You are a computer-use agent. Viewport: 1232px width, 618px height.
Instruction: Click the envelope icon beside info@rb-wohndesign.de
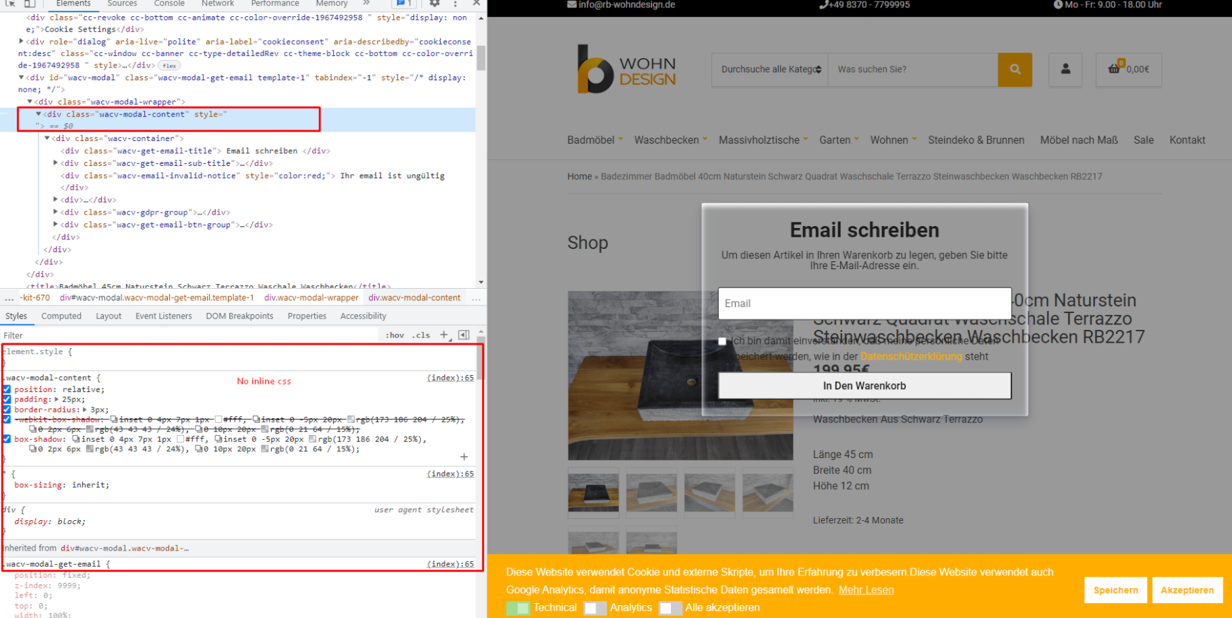pos(572,5)
